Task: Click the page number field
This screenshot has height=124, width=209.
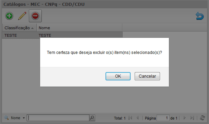Action: pyautogui.click(x=163, y=118)
